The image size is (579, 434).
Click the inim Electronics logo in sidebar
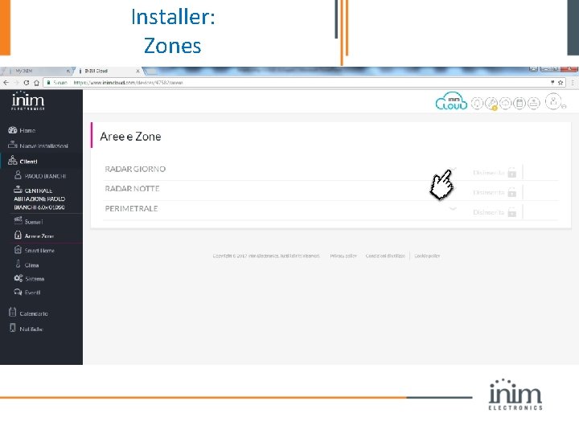pyautogui.click(x=27, y=101)
